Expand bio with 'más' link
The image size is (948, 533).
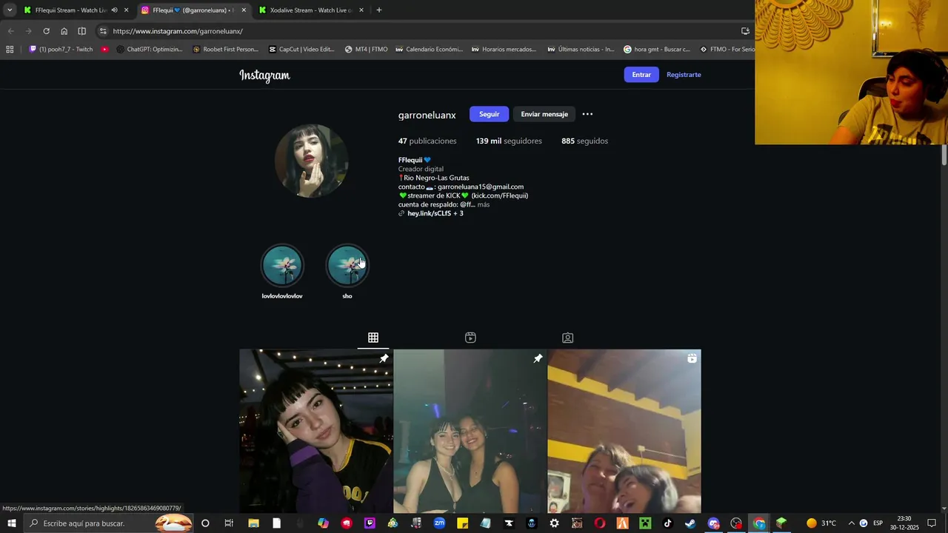coord(484,204)
